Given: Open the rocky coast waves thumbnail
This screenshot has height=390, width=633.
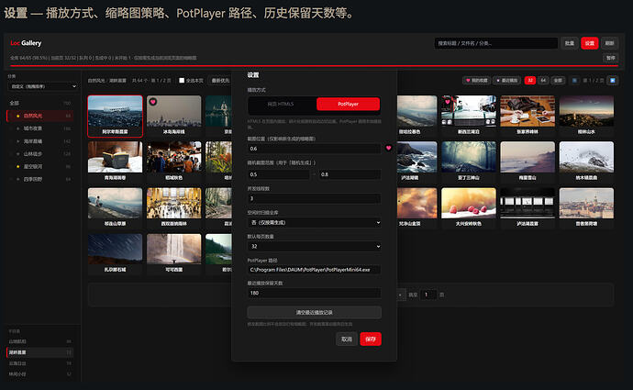Looking at the screenshot, I should 417,157.
